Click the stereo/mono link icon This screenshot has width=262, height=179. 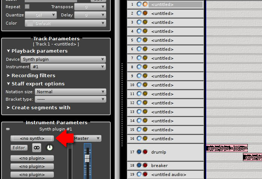click(37, 148)
